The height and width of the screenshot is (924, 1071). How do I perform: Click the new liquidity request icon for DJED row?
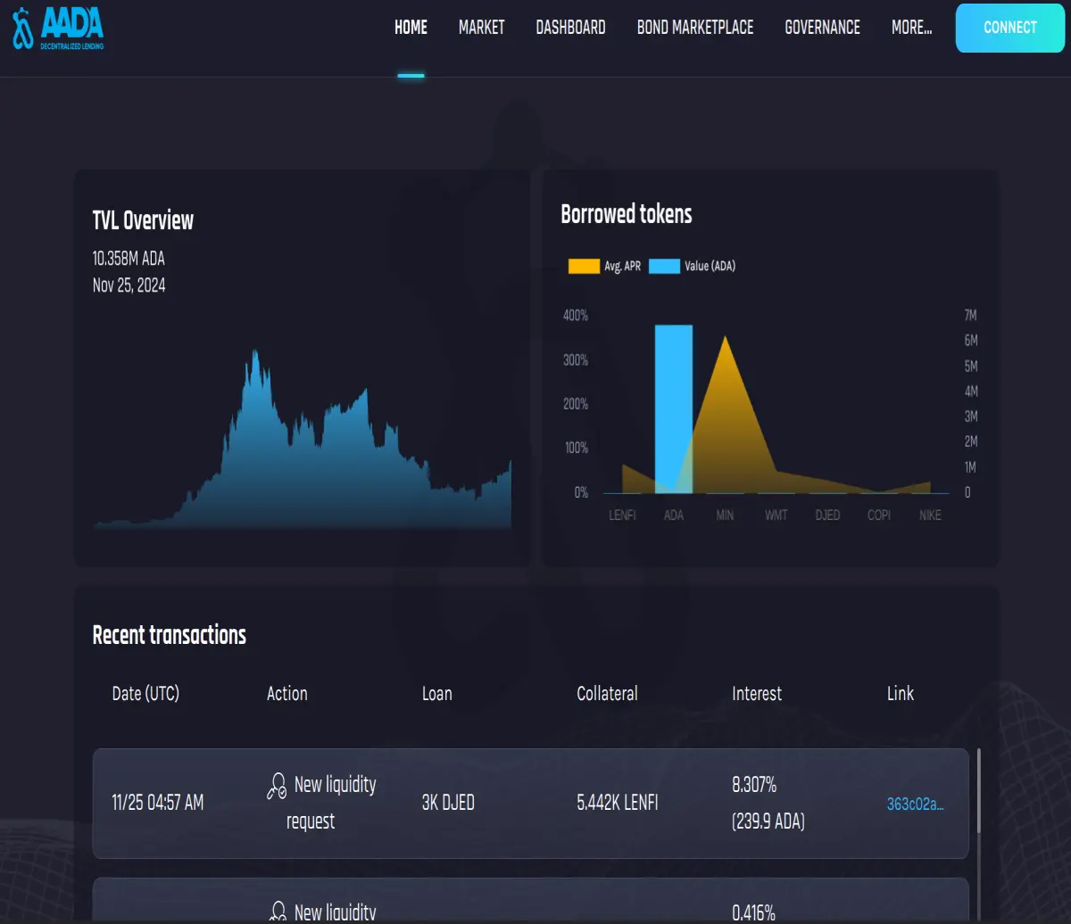(x=277, y=786)
